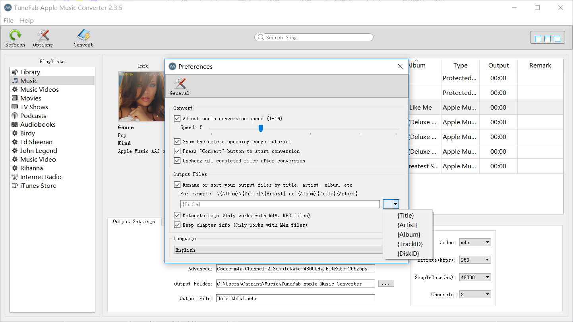Open the Codec dropdown
The image size is (573, 322).
point(475,242)
